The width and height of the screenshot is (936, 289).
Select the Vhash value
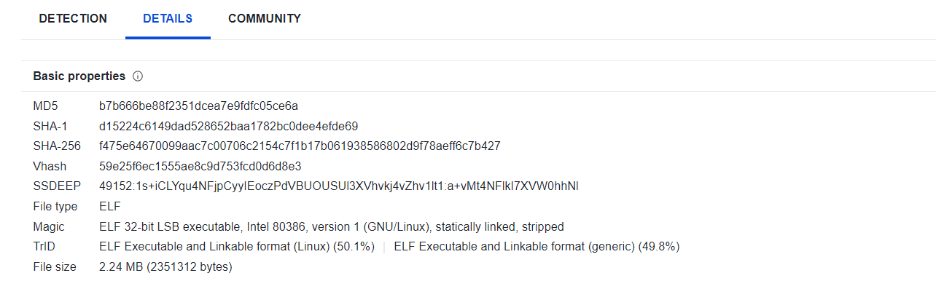coord(200,167)
